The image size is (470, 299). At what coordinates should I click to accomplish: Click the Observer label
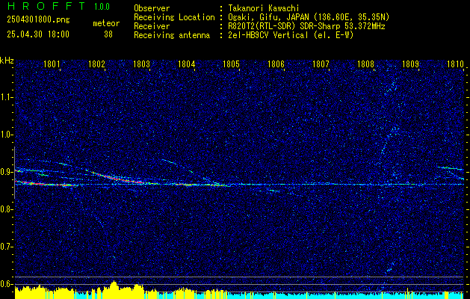[152, 8]
